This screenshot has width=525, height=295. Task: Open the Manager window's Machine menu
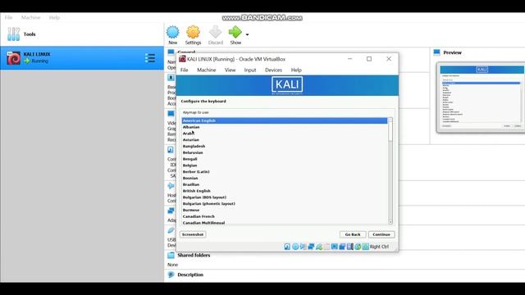[x=30, y=17]
